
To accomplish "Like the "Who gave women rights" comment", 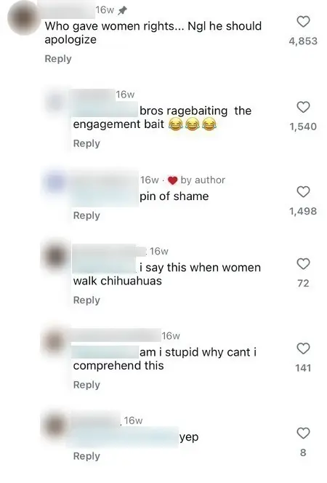I will 303,22.
